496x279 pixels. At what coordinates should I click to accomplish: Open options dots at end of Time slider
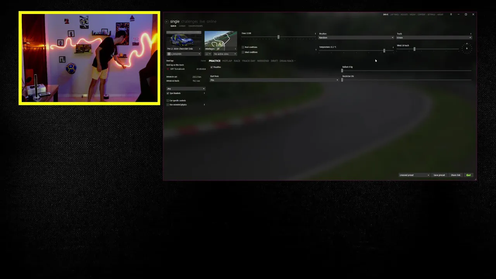[x=315, y=34]
